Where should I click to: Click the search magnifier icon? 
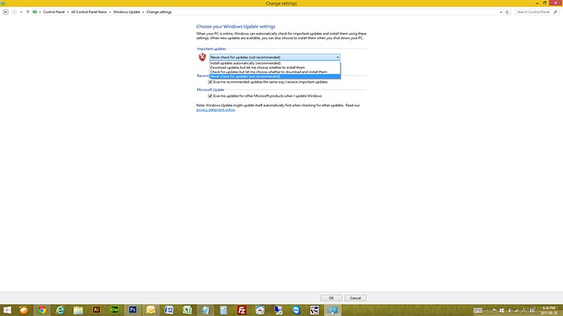coord(555,12)
